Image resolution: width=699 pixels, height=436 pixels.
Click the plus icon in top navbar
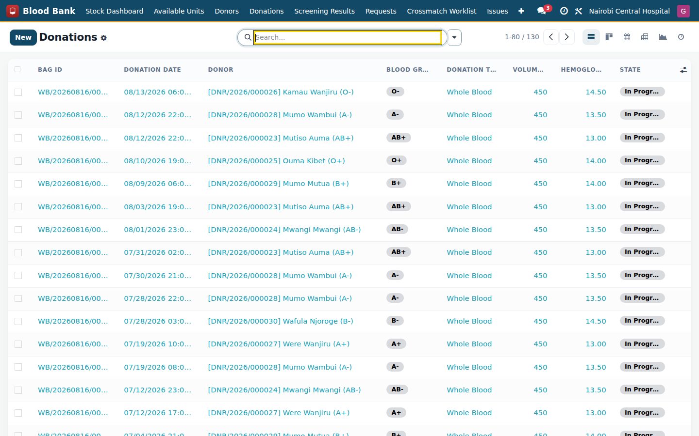(x=521, y=11)
